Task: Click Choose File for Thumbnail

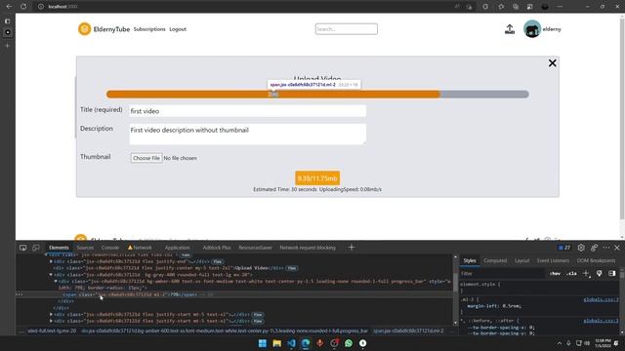Action: tap(146, 158)
